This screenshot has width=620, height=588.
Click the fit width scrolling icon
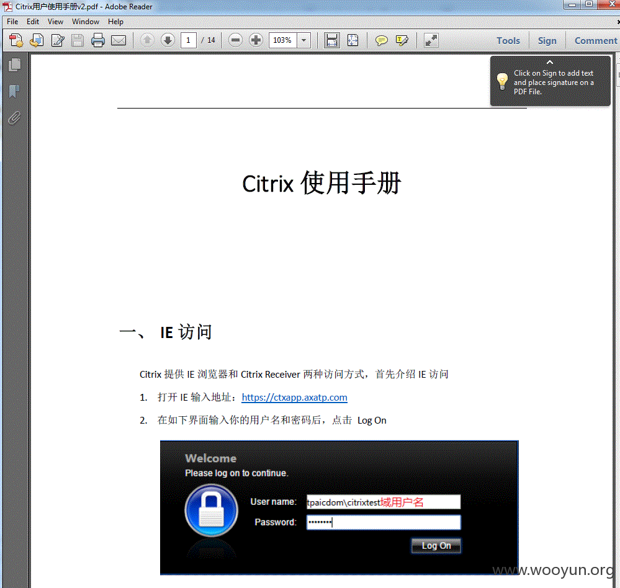332,40
